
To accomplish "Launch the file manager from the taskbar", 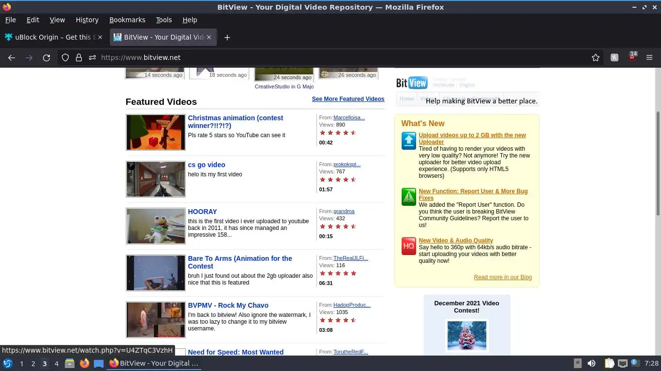I will coord(69,363).
